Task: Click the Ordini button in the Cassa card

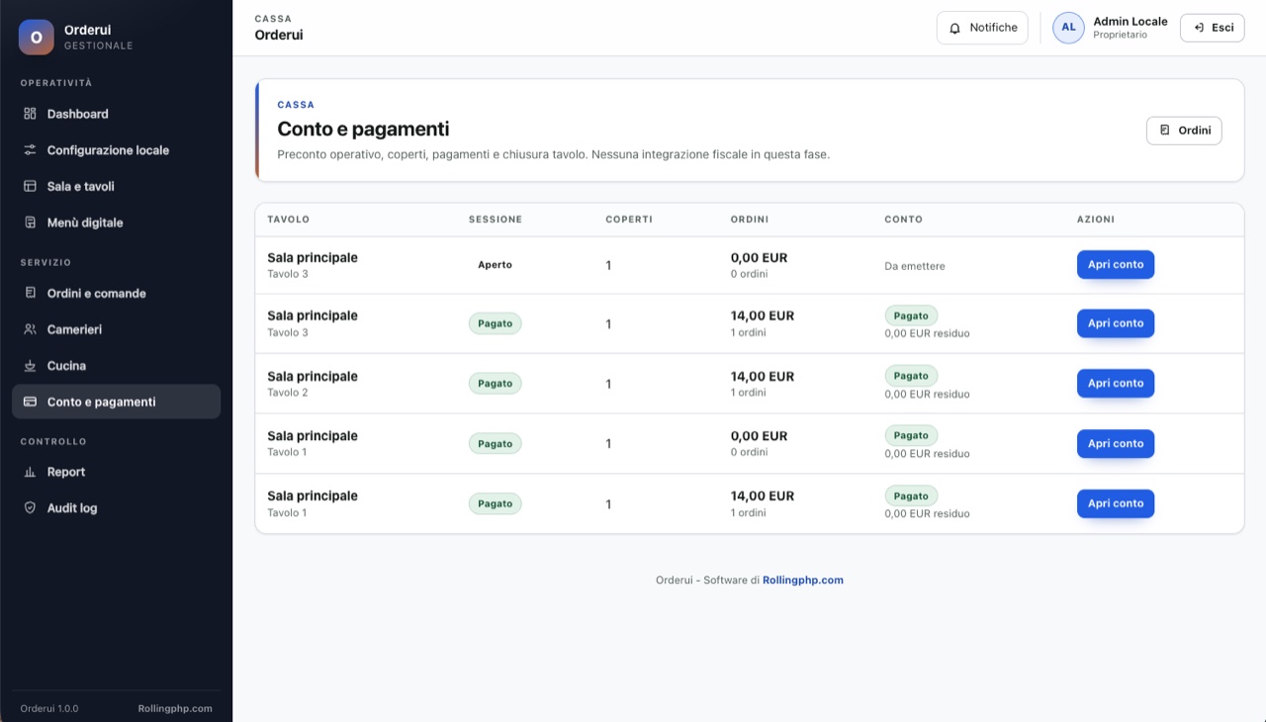Action: (1184, 131)
